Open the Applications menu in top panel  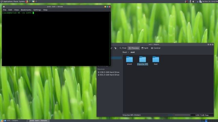point(8,1)
